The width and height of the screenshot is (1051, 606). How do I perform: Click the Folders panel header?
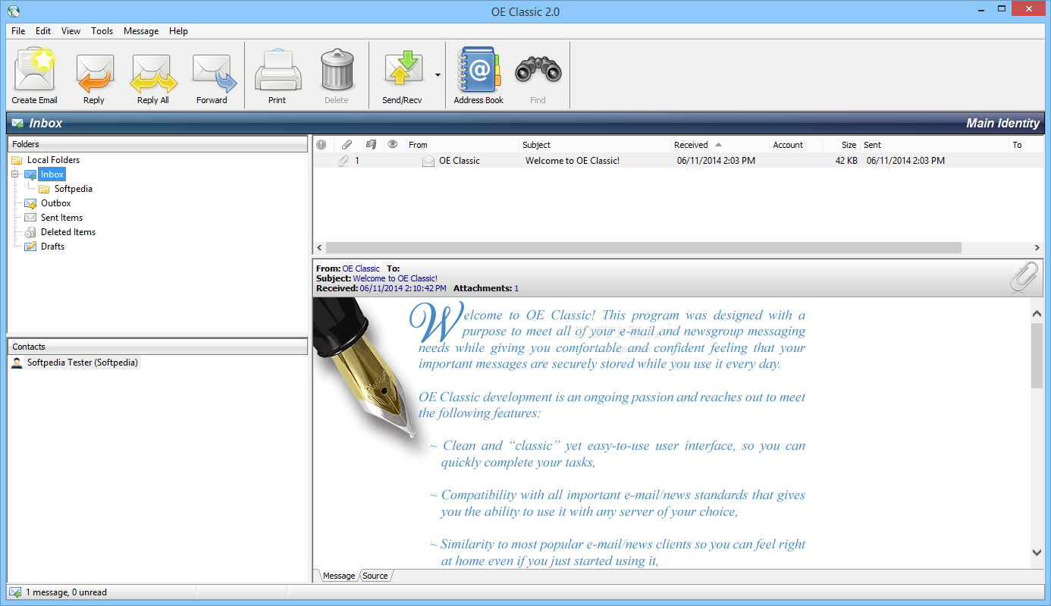[x=158, y=144]
